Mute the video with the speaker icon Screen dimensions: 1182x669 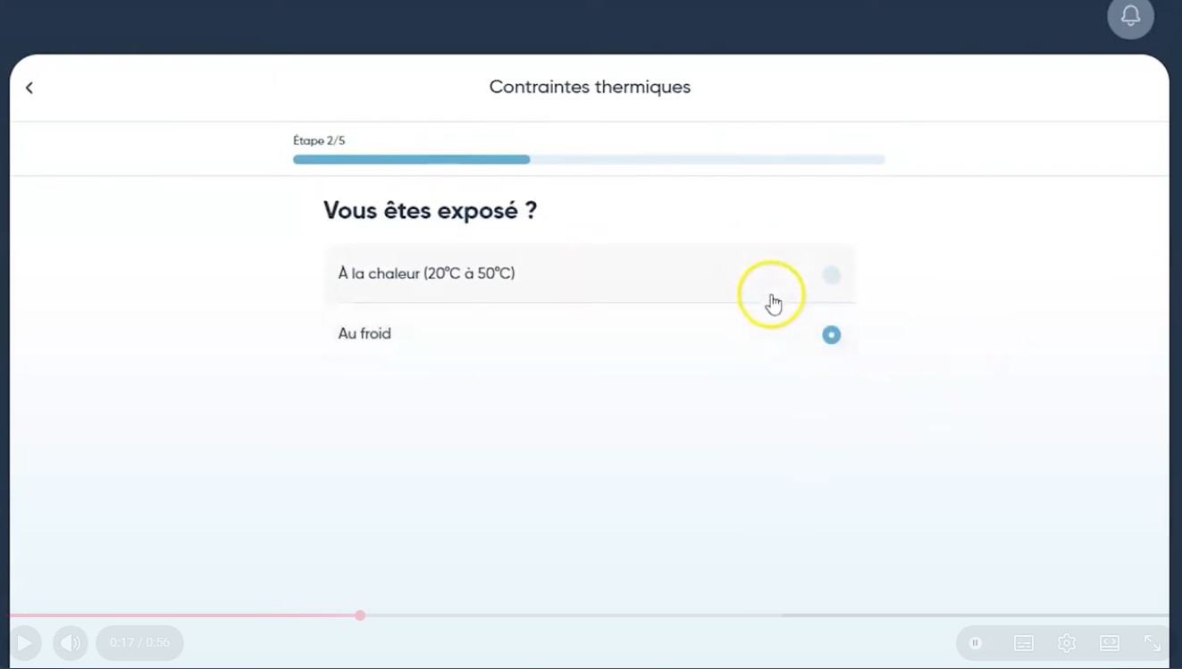71,643
